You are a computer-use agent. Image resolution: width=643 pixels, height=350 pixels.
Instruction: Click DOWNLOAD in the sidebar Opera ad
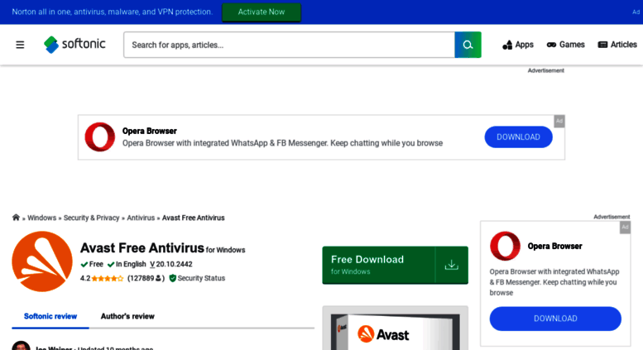[x=555, y=319]
